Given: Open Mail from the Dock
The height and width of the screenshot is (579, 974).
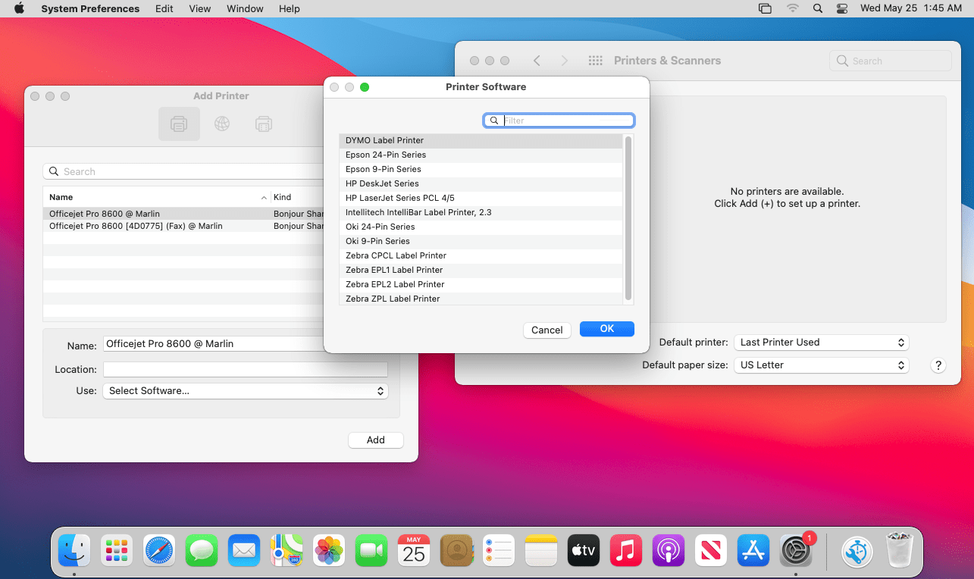Looking at the screenshot, I should [244, 550].
